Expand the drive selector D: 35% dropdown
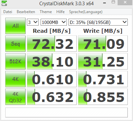 pyautogui.click(x=98, y=22)
